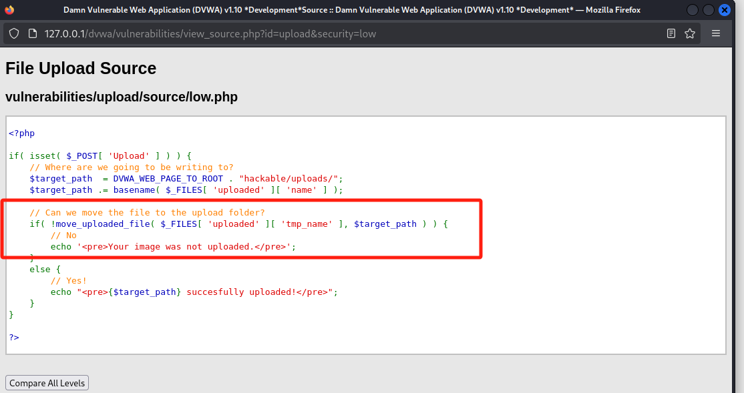Click the window title text in title bar
Viewport: 744px width, 393px height.
coord(352,9)
